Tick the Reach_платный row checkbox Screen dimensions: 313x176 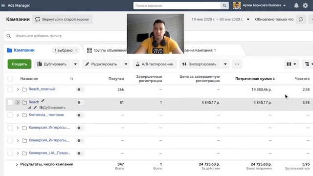pos(10,89)
